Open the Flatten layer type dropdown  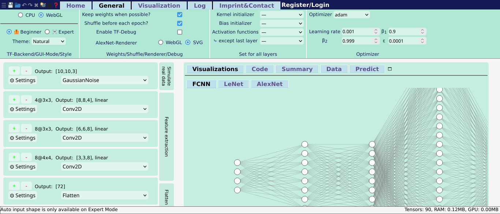(x=105, y=195)
